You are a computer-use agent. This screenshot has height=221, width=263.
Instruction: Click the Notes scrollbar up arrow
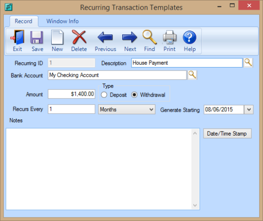195,134
